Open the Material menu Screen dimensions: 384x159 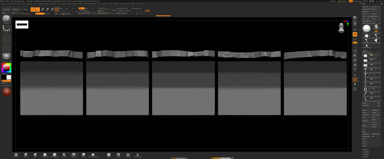(75, 4)
